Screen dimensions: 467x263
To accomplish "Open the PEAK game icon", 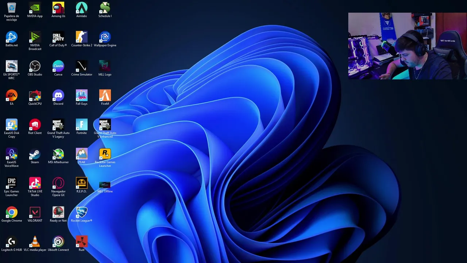I will (81, 154).
